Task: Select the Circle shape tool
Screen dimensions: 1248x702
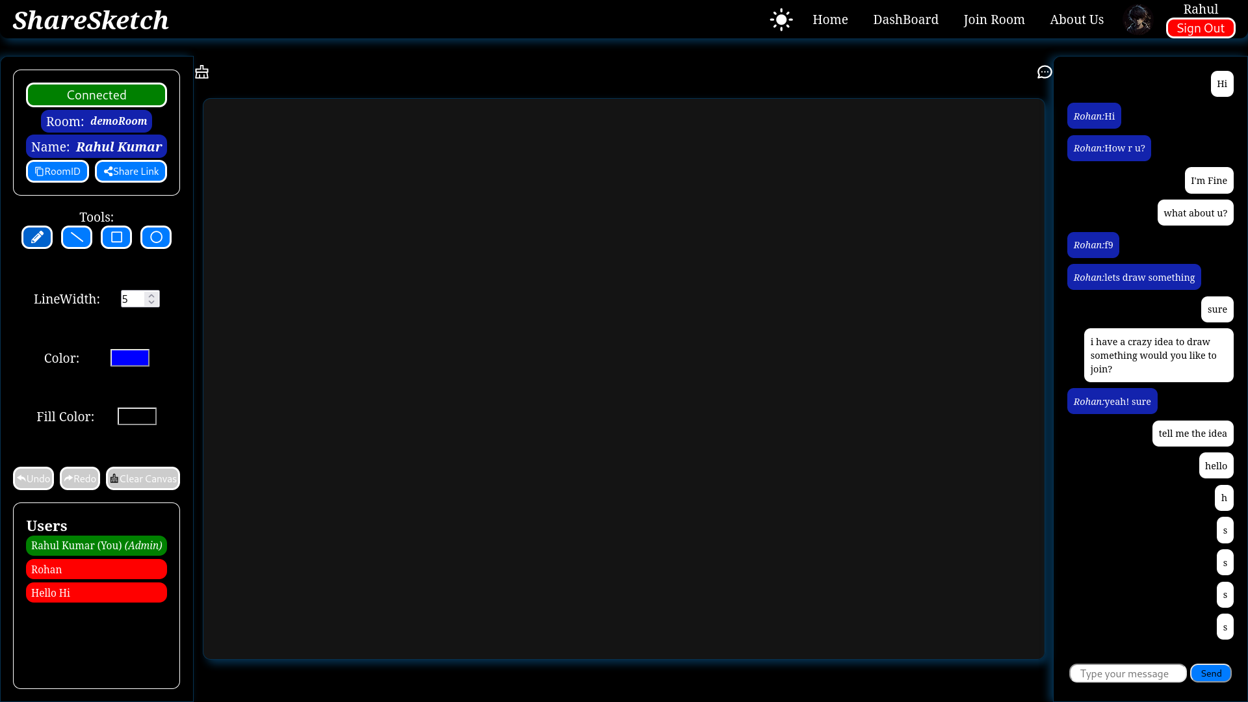Action: pyautogui.click(x=156, y=237)
